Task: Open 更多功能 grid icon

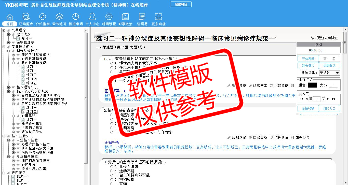Action: [x=158, y=17]
